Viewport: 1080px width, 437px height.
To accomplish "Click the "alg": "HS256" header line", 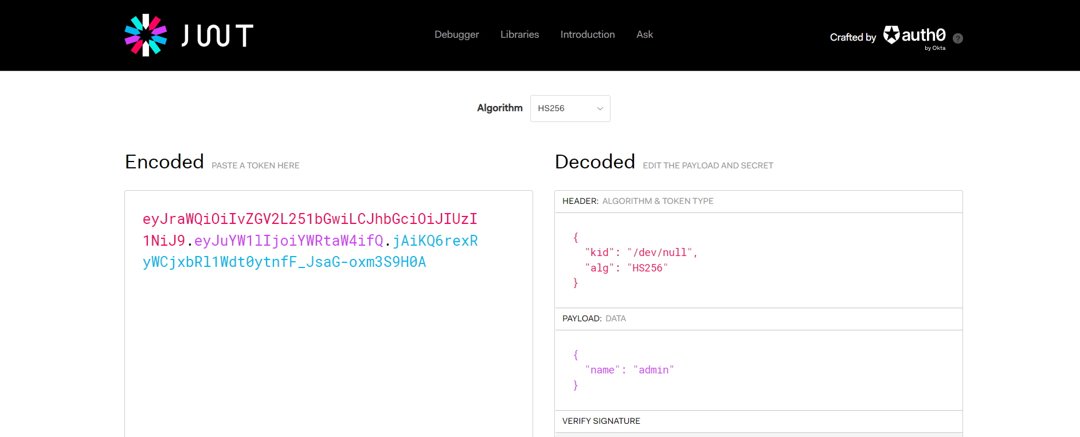I will 626,268.
